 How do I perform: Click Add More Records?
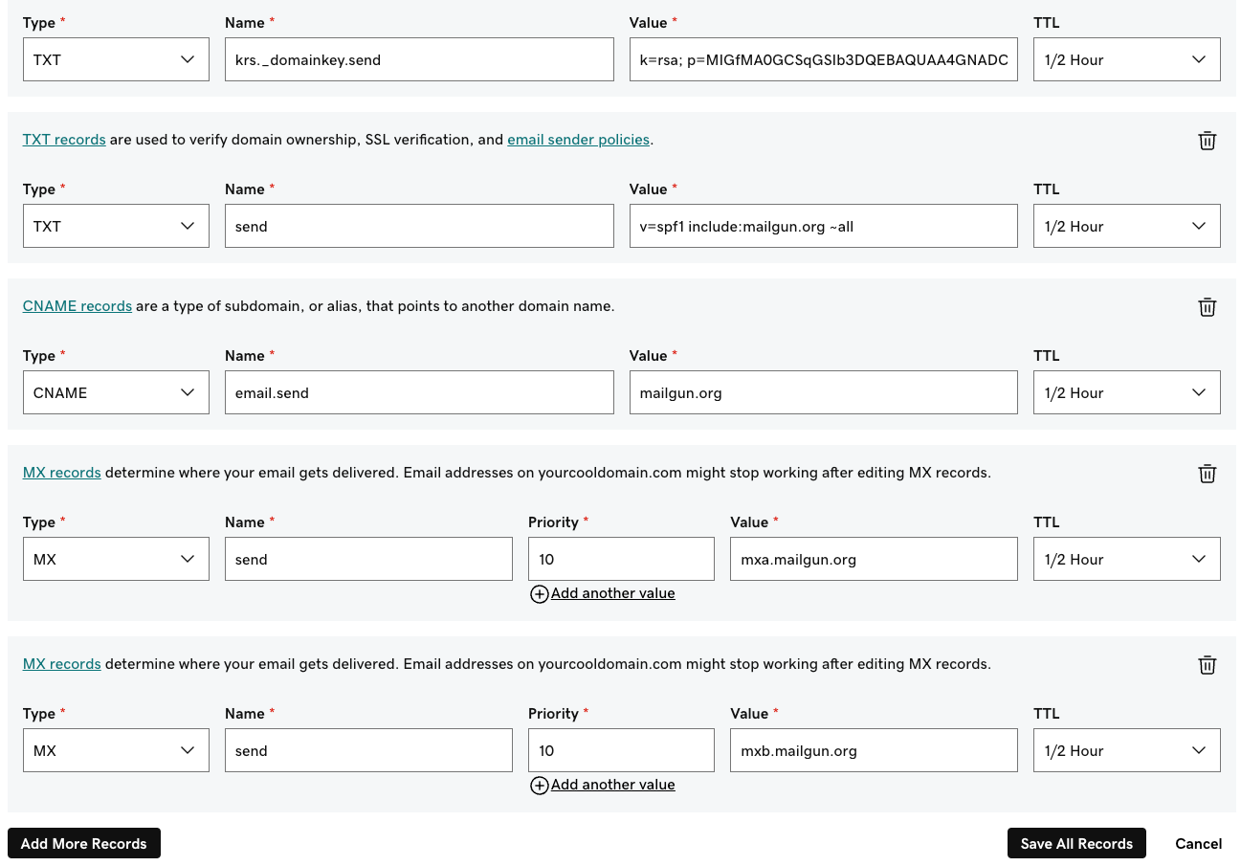tap(83, 843)
